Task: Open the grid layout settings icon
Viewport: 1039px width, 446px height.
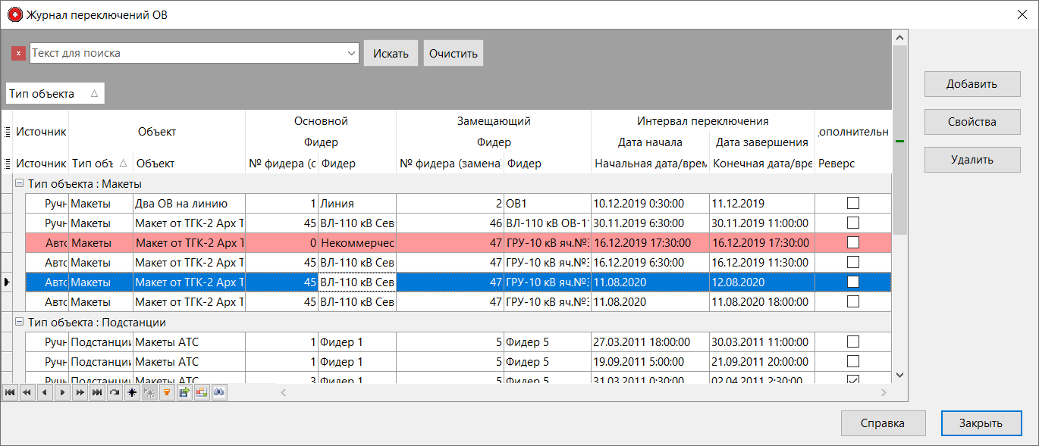Action: (202, 392)
